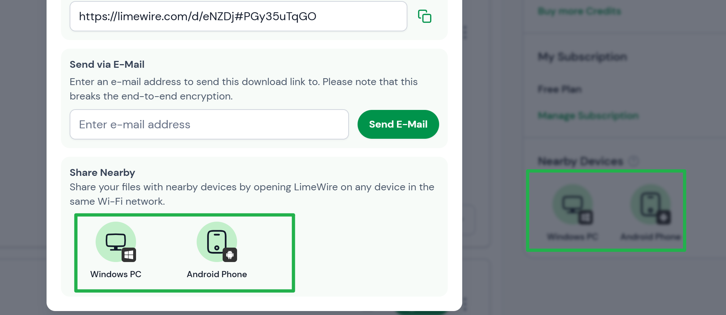The image size is (726, 315).
Task: Click the "Android Phone" label under Share Nearby
Action: pos(217,274)
